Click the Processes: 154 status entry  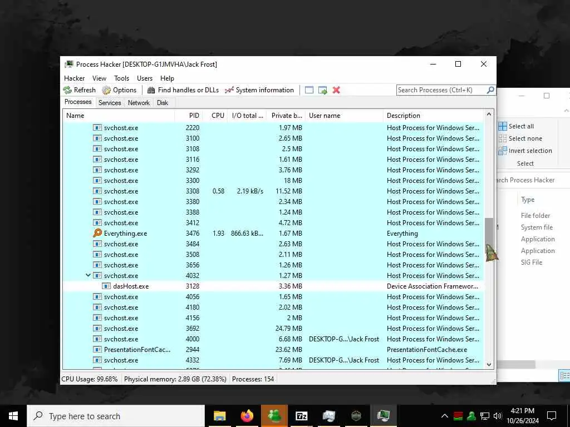[x=253, y=379]
